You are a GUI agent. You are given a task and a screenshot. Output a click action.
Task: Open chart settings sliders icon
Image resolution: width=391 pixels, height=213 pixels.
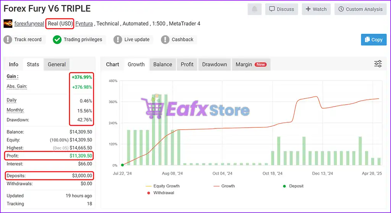coord(378,64)
